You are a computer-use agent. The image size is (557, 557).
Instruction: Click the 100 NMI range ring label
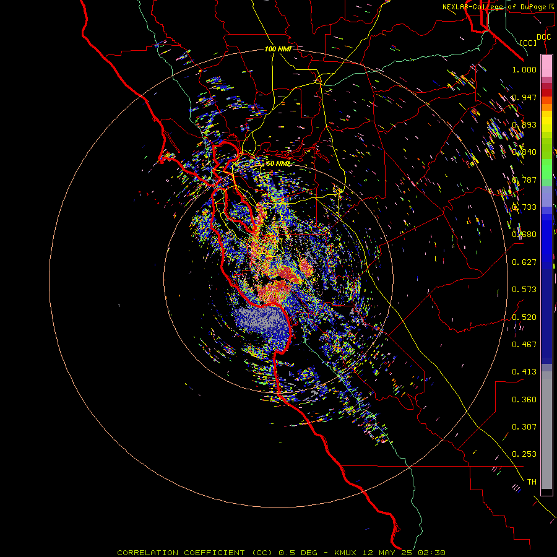pyautogui.click(x=278, y=49)
